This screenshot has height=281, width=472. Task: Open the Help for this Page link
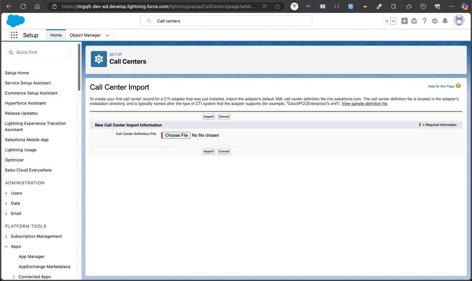pyautogui.click(x=441, y=86)
